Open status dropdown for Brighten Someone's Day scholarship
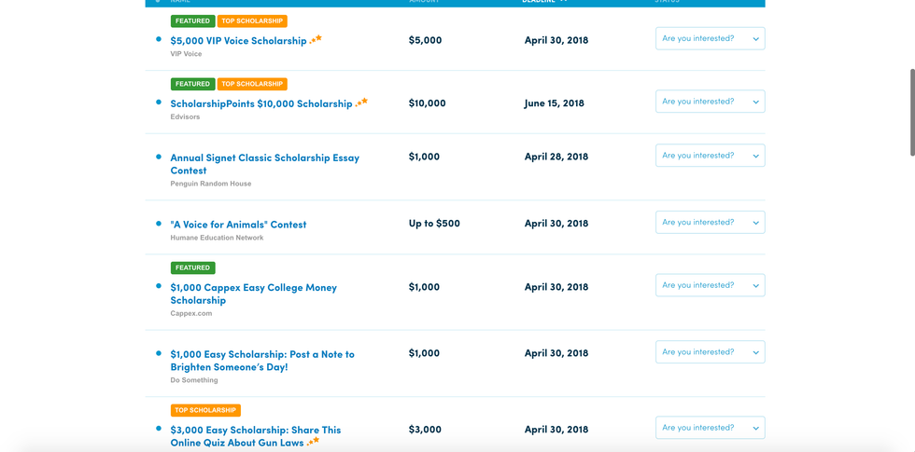Screen dimensions: 915x452 tap(710, 352)
